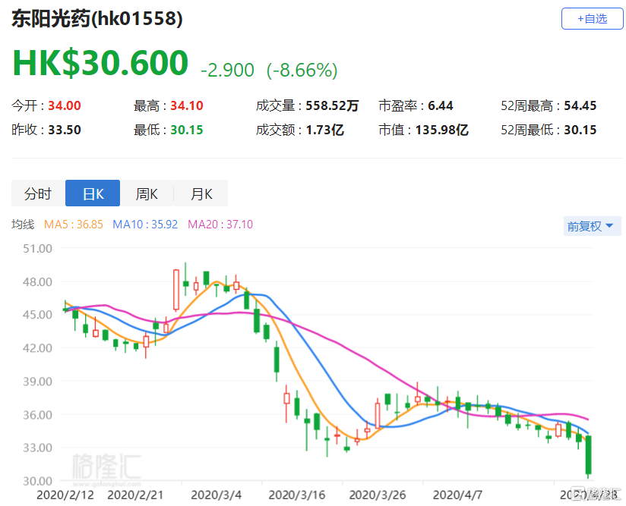Select the 日K daily candlestick tab
626x506 pixels.
pos(93,193)
